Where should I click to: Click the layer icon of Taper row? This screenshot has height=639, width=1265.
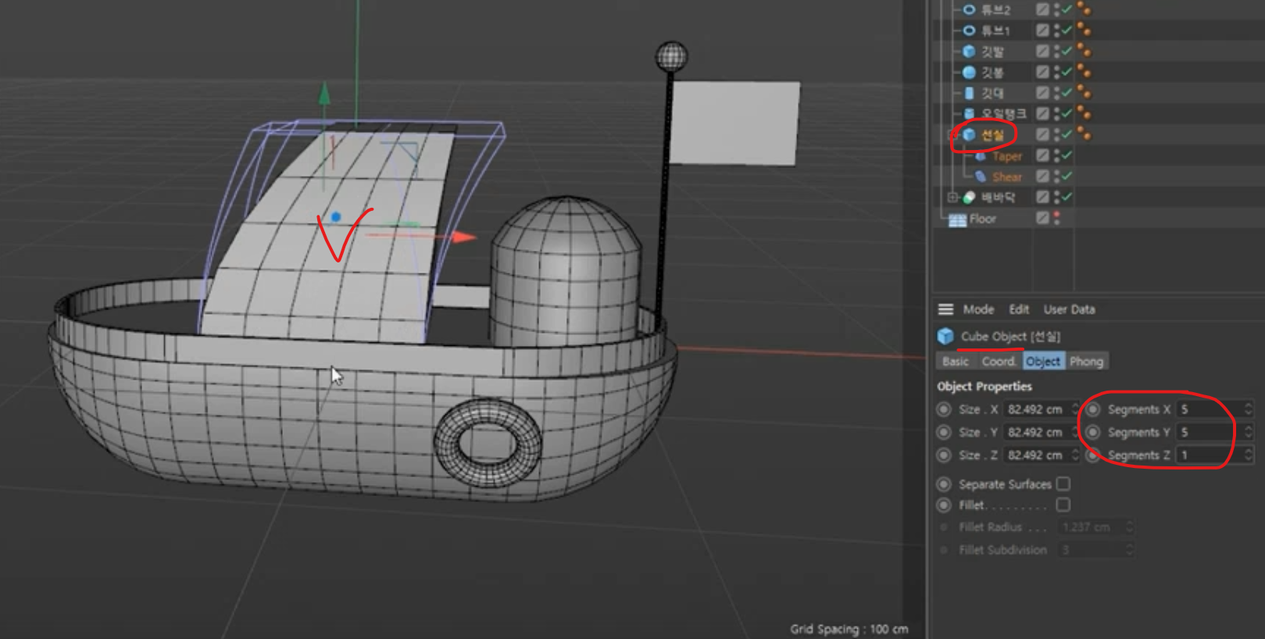[1042, 155]
